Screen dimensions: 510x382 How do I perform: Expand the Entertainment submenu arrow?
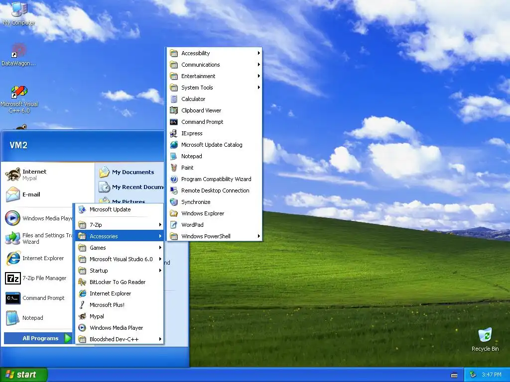tap(258, 76)
